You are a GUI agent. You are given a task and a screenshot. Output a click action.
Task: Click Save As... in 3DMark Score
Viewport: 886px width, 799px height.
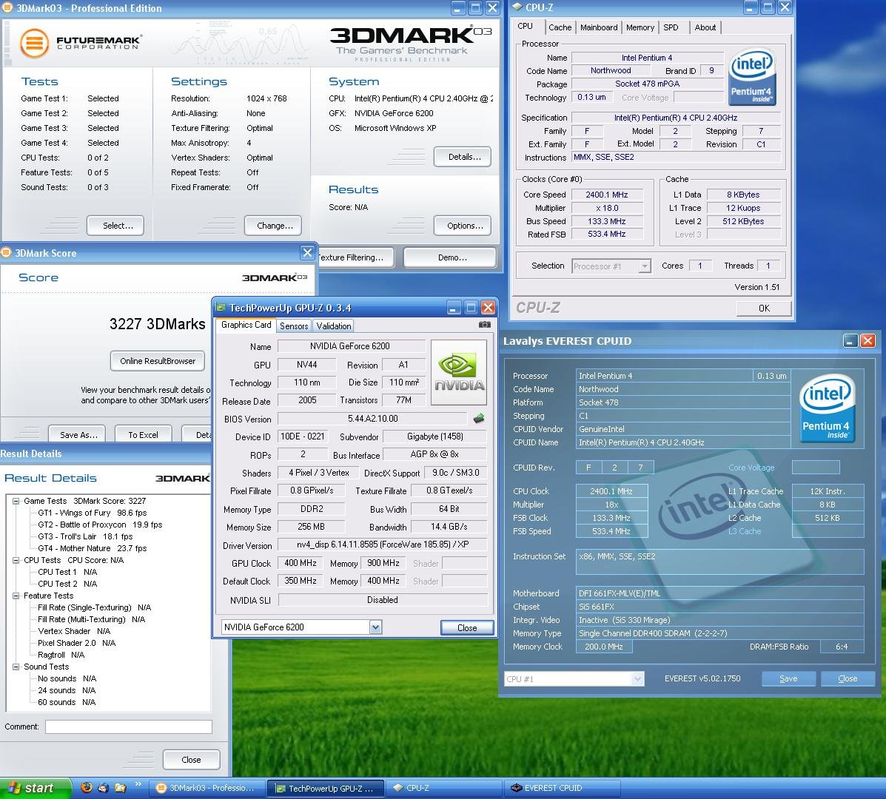[x=77, y=434]
